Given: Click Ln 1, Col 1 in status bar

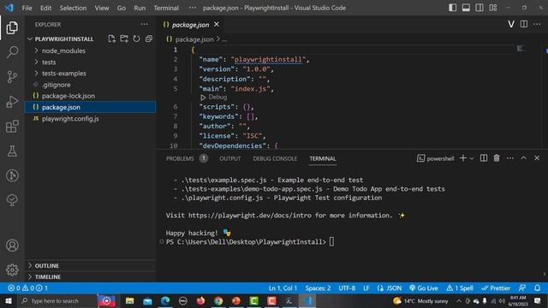Looking at the screenshot, I should [x=283, y=288].
